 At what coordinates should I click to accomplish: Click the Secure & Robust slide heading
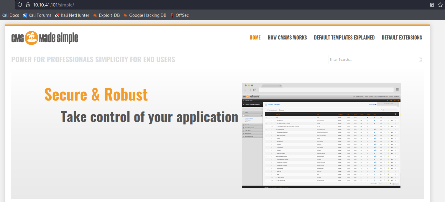tap(96, 94)
